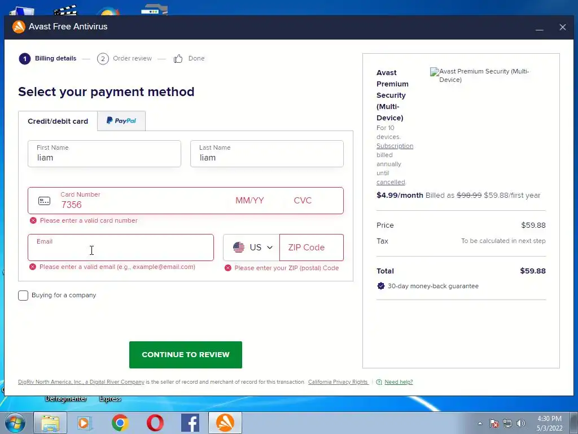578x434 pixels.
Task: Click 'Select your payment method' heading
Action: coord(106,92)
